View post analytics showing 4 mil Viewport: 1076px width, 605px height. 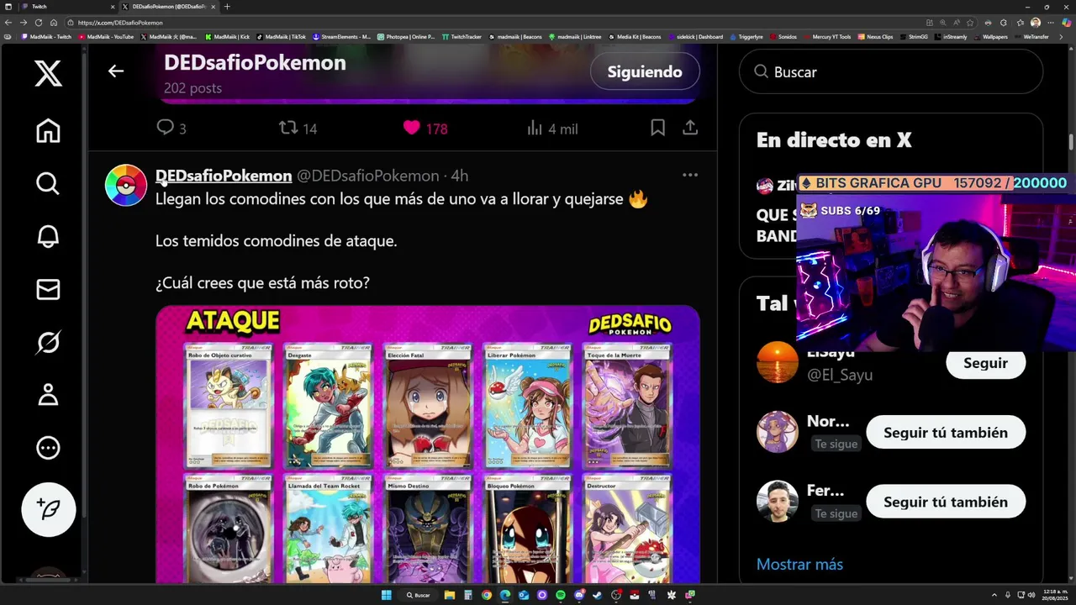pyautogui.click(x=552, y=129)
